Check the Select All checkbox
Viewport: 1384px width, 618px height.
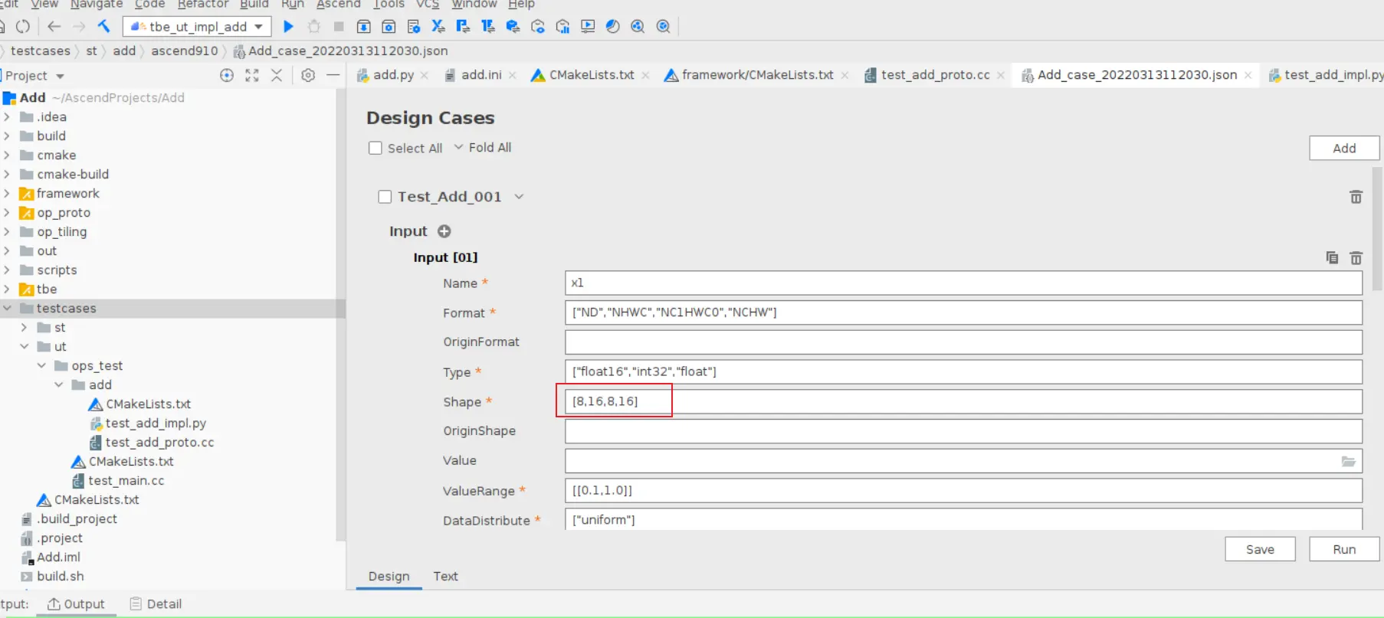pyautogui.click(x=375, y=148)
